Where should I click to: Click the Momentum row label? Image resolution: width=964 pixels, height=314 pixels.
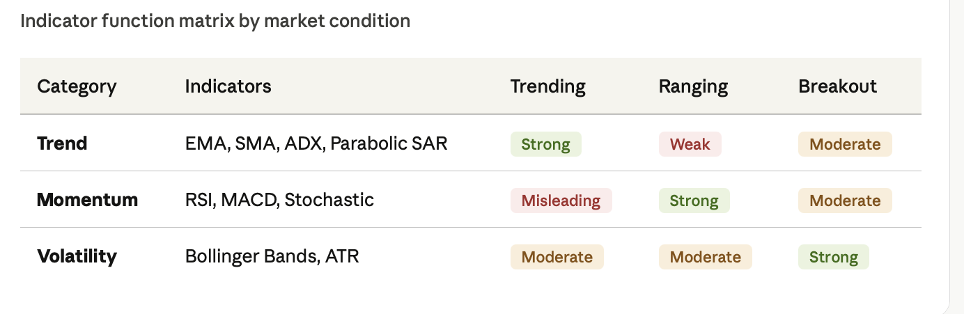(87, 200)
